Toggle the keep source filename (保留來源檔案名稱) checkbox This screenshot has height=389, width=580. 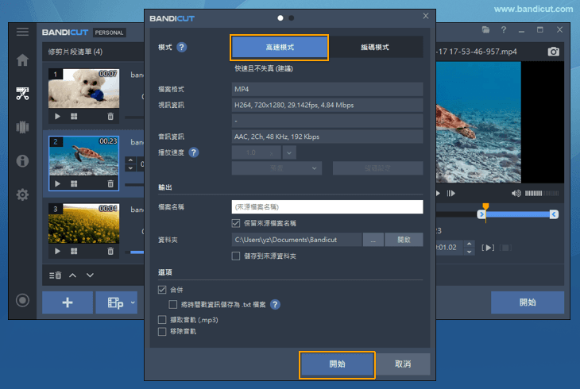pos(236,223)
